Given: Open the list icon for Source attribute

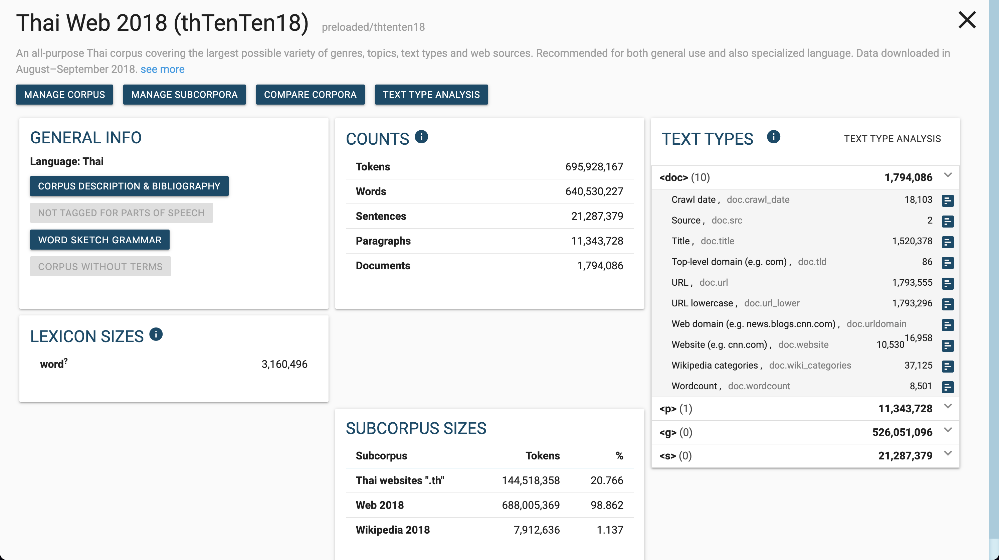Looking at the screenshot, I should pyautogui.click(x=948, y=221).
